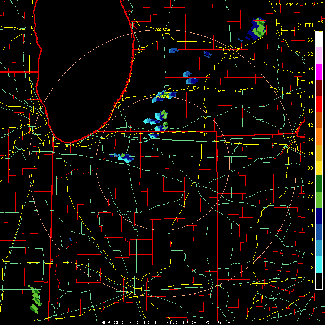Pick the light pink swatch on the color scale
This screenshot has width=325, height=325.
(319, 56)
